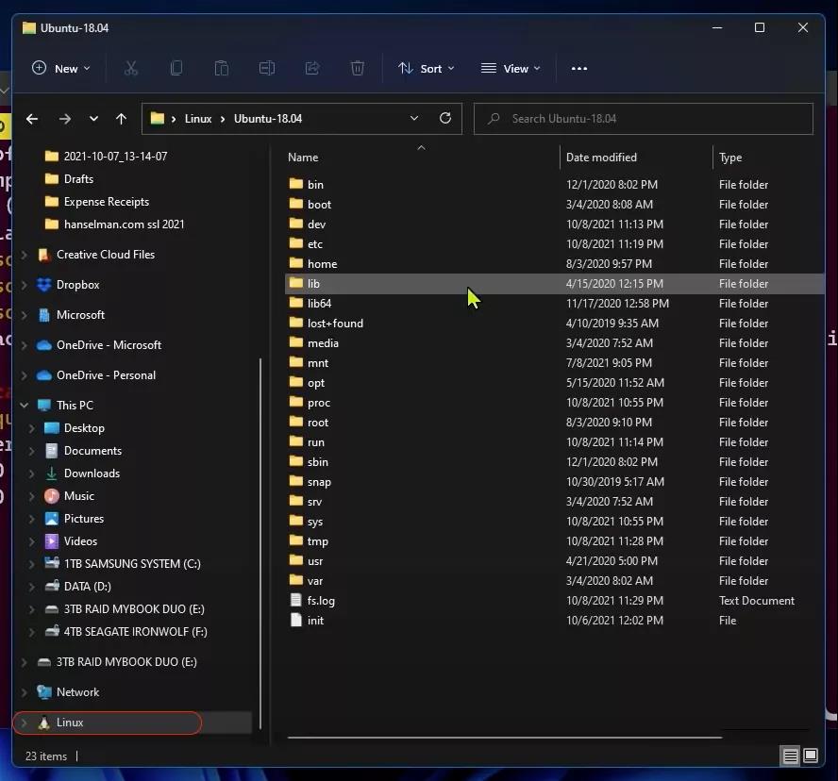The width and height of the screenshot is (838, 781).
Task: Click Linux in the address breadcrumb
Action: 198,119
